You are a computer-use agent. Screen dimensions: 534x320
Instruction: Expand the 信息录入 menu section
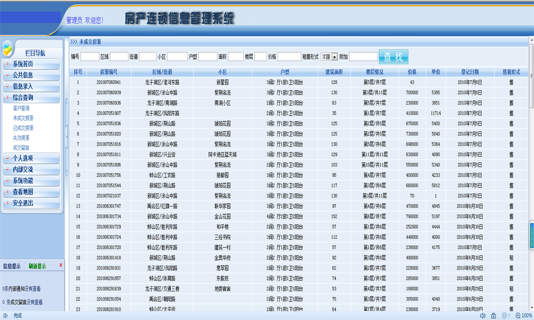coord(31,86)
